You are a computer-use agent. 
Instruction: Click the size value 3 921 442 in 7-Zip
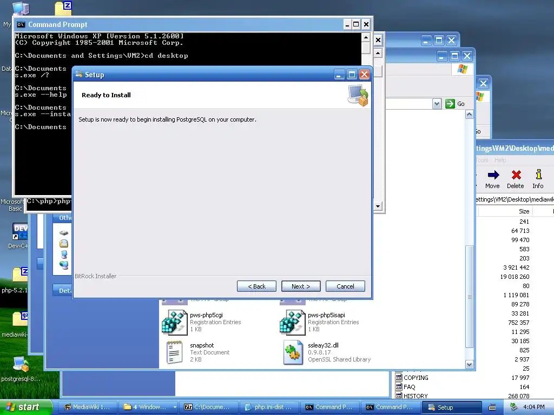516,267
